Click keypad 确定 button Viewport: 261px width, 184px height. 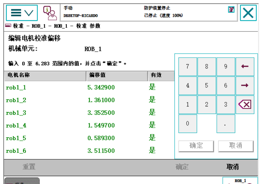(196, 146)
